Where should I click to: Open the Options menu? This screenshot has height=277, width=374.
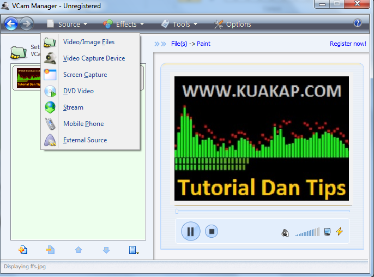click(233, 24)
